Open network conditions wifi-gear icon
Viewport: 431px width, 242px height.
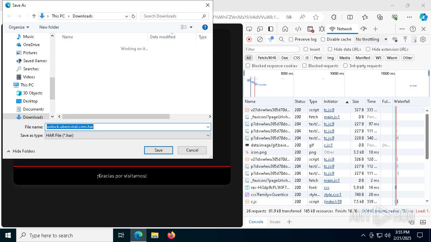pos(395,39)
